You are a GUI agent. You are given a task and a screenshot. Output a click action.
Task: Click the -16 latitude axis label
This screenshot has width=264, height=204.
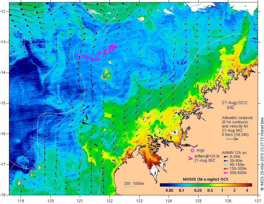coord(3,134)
